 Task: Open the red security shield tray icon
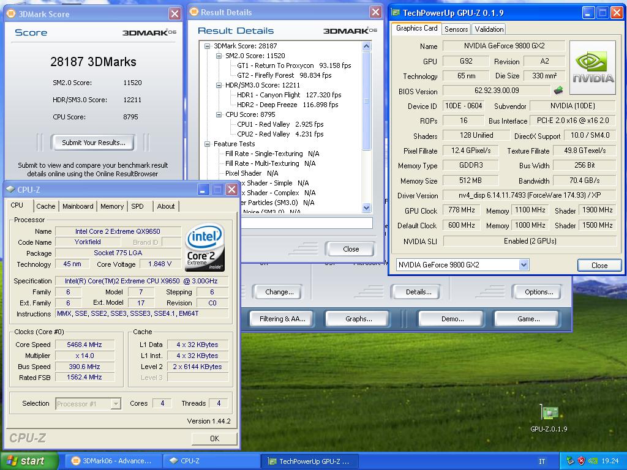tap(582, 461)
